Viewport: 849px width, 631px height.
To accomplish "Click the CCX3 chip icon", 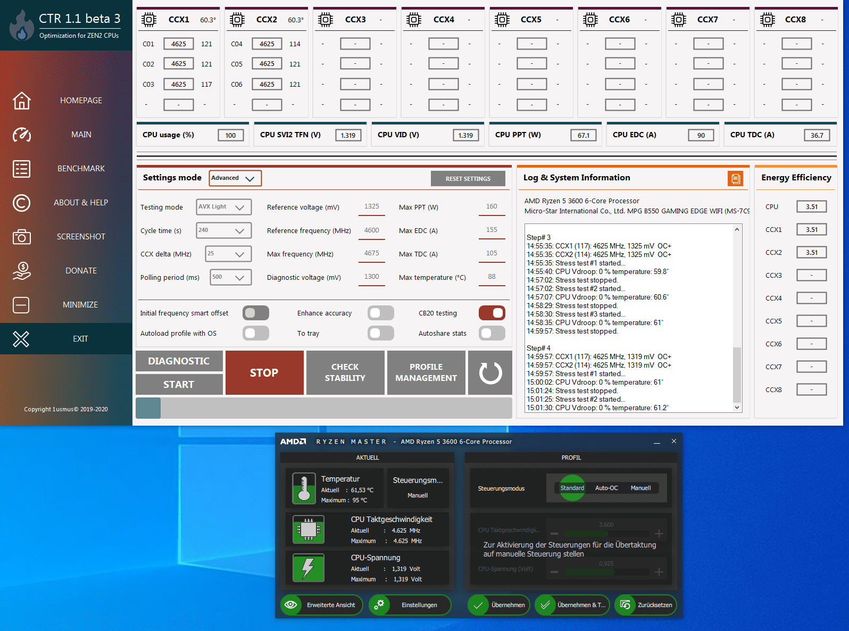I will pos(326,20).
